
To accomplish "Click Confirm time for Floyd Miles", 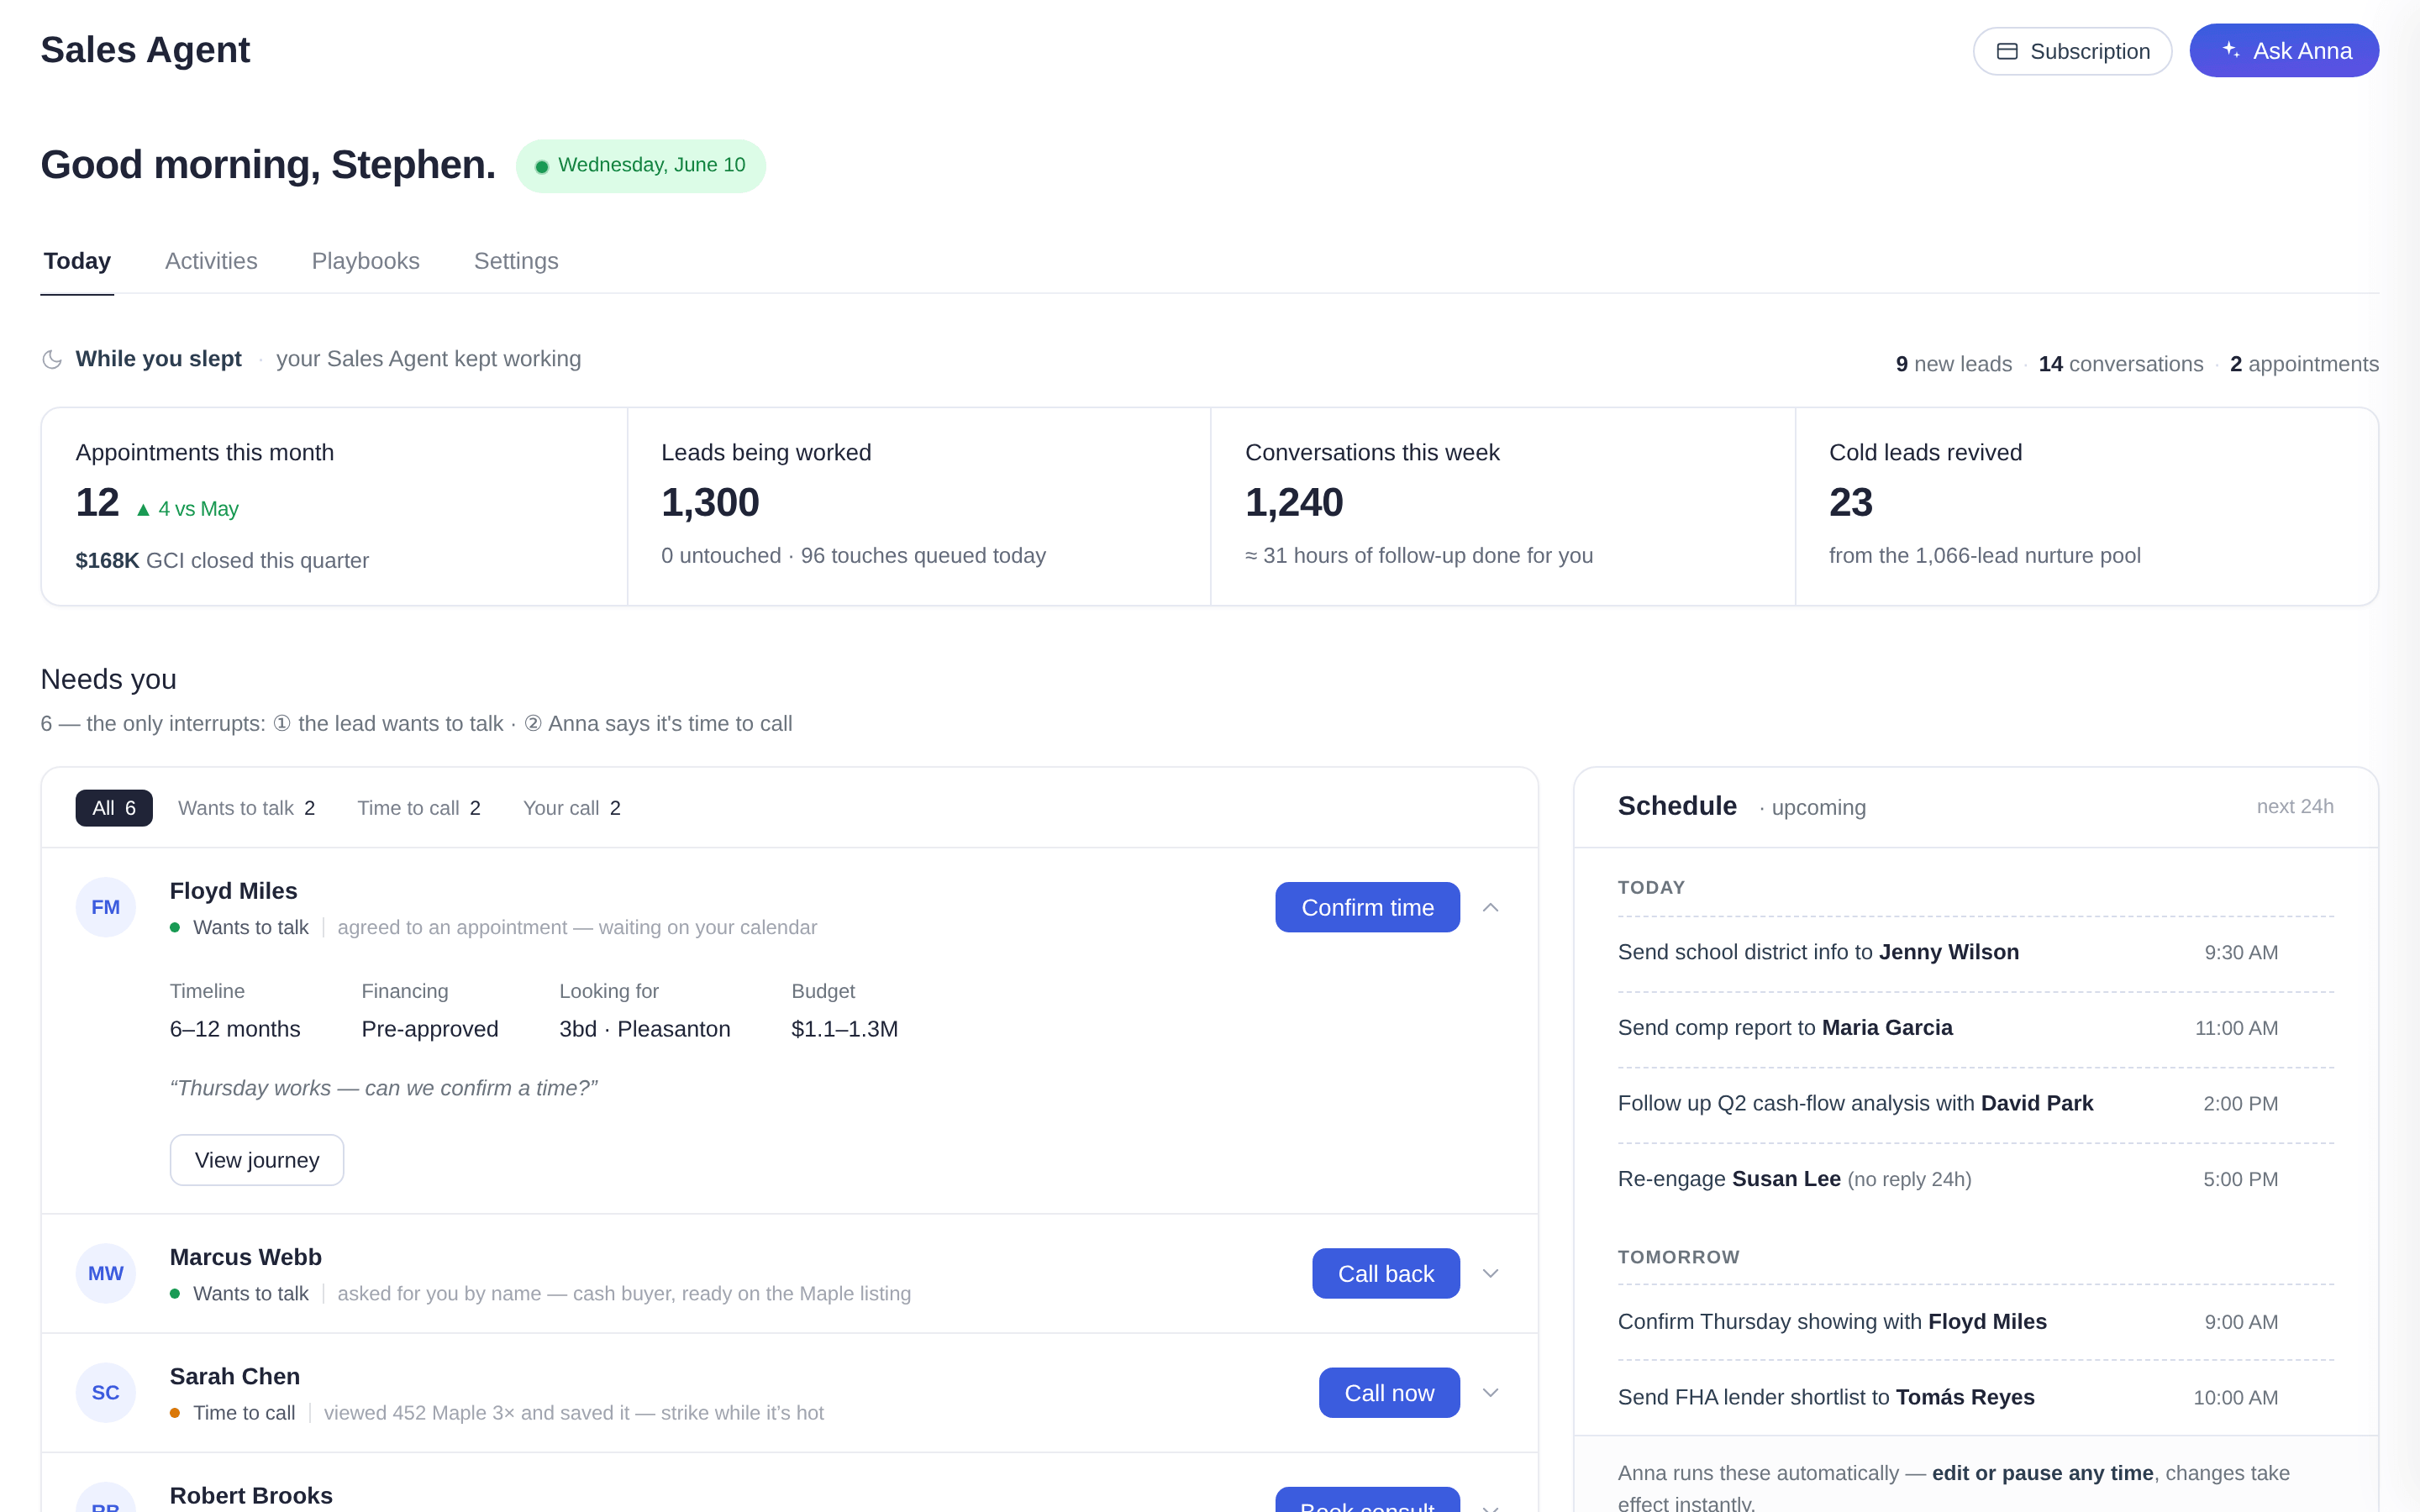I will [x=1367, y=907].
